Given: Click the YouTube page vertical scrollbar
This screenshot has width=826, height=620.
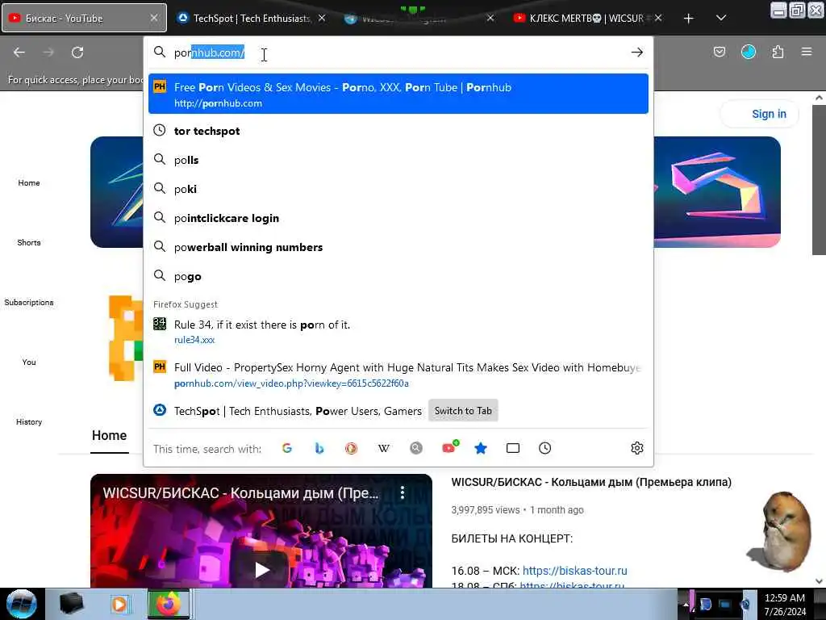Looking at the screenshot, I should pos(819,179).
